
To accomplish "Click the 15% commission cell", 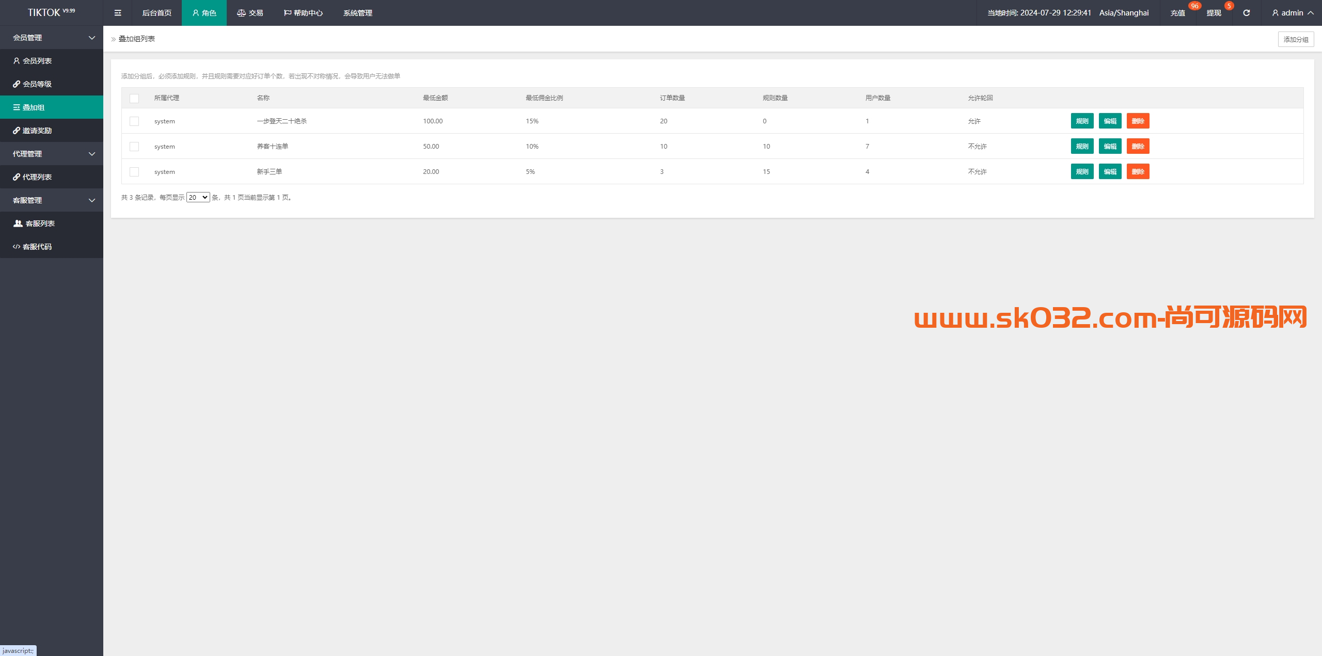I will coord(532,121).
